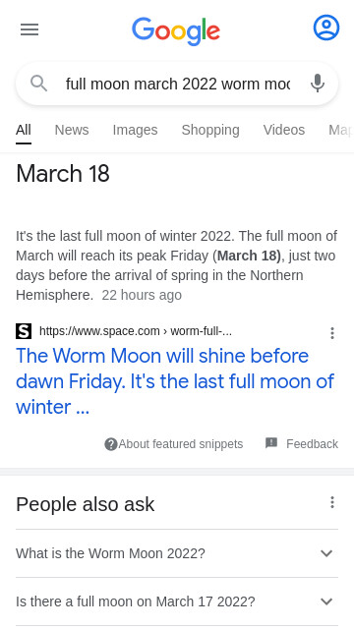Screen dimensions: 354x629
Task: Open "The Worm Moon will shine" article link
Action: click(175, 381)
